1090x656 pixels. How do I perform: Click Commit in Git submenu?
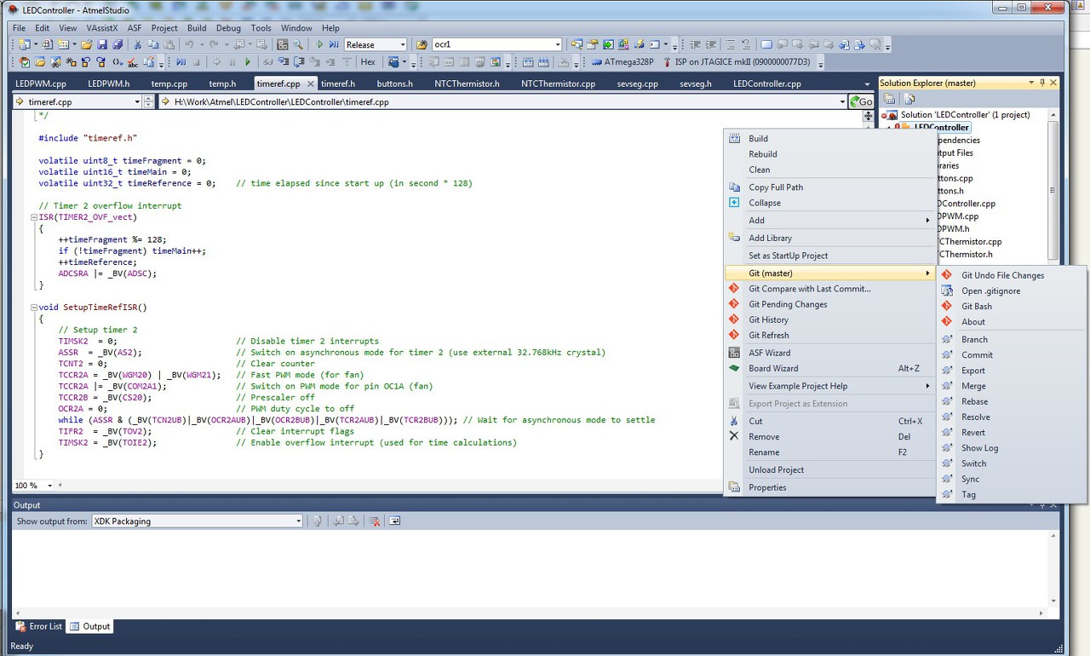point(977,354)
